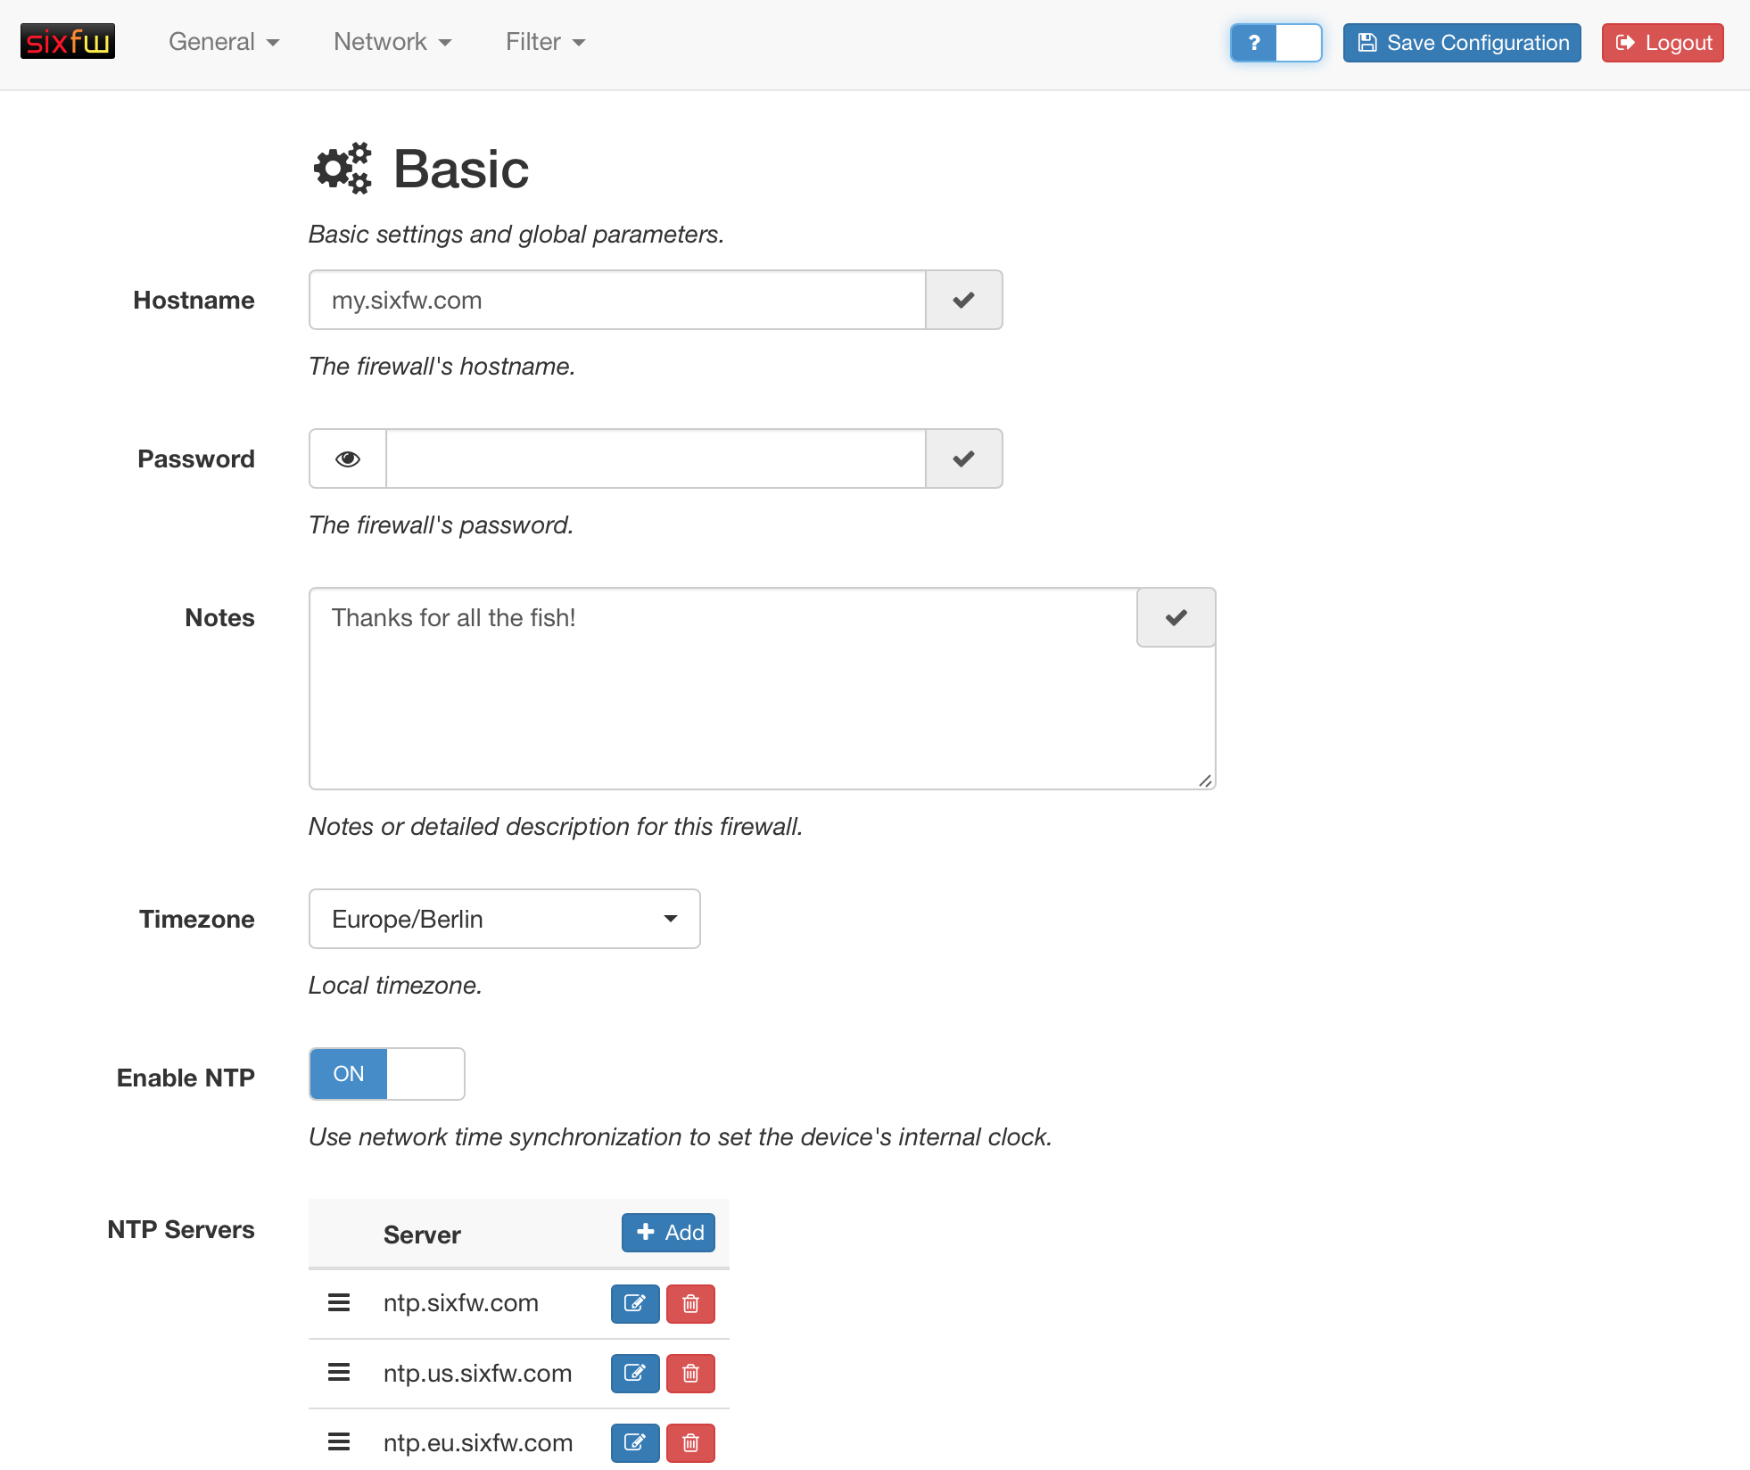Edit the ntp.sixfw.com server entry
Screen dimensions: 1750x1470
(634, 1303)
